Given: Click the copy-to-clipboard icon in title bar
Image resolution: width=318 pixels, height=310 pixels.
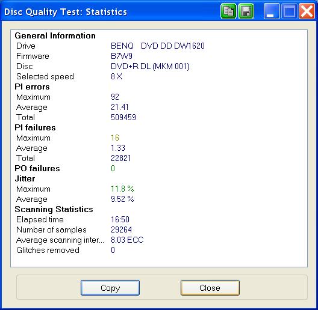Looking at the screenshot, I should point(228,11).
